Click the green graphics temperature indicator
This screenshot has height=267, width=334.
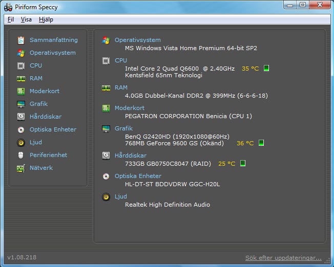pos(261,143)
